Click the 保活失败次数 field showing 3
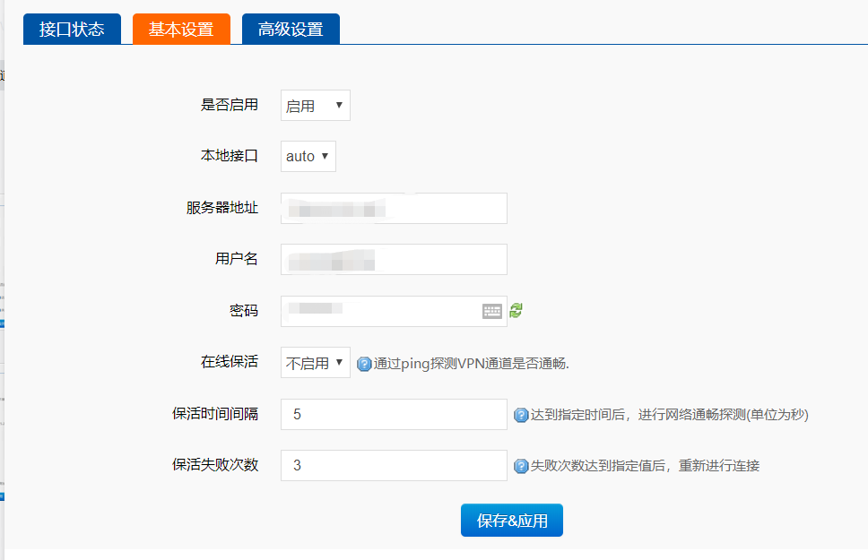The height and width of the screenshot is (560, 868). [x=394, y=466]
